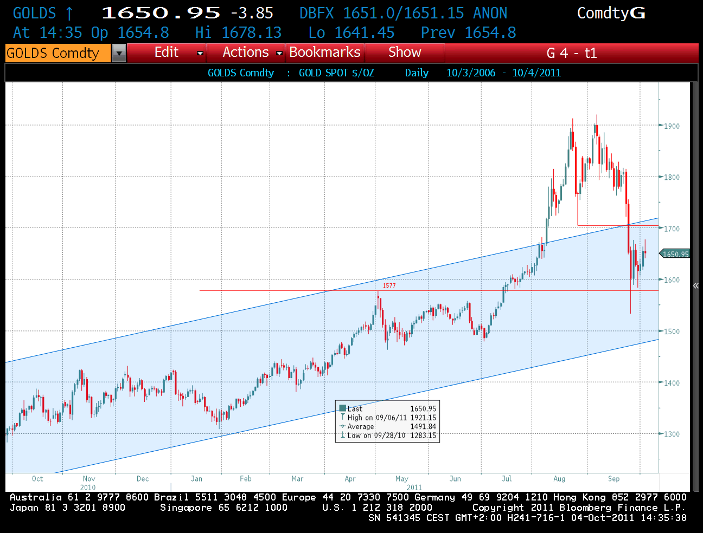Click the Nov month axis label

pos(89,479)
